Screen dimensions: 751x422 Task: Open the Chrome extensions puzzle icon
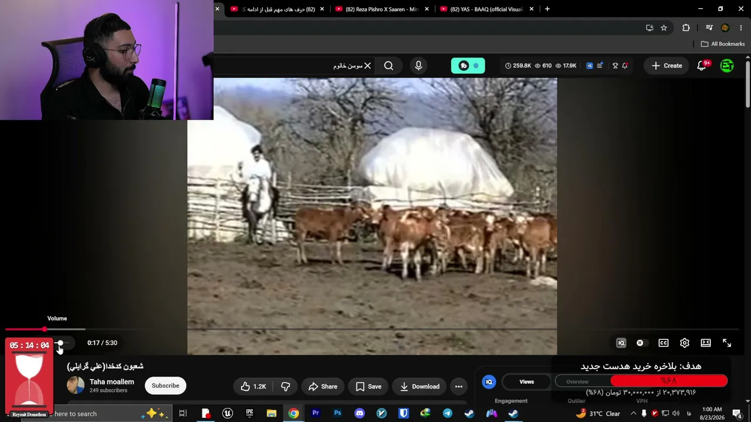pyautogui.click(x=686, y=28)
